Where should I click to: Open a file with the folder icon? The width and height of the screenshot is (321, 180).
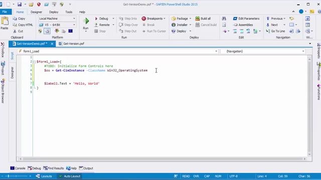pos(31,4)
